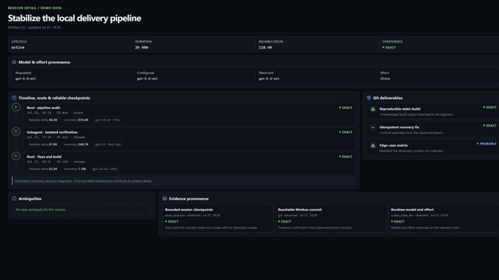Click the Lifecycle value 'active'
Viewport: 499px width, 280px height.
click(18, 48)
